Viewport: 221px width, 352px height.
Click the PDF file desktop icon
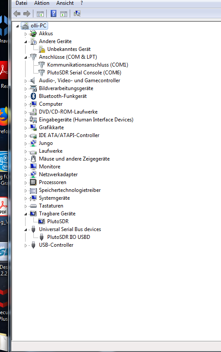point(4,207)
